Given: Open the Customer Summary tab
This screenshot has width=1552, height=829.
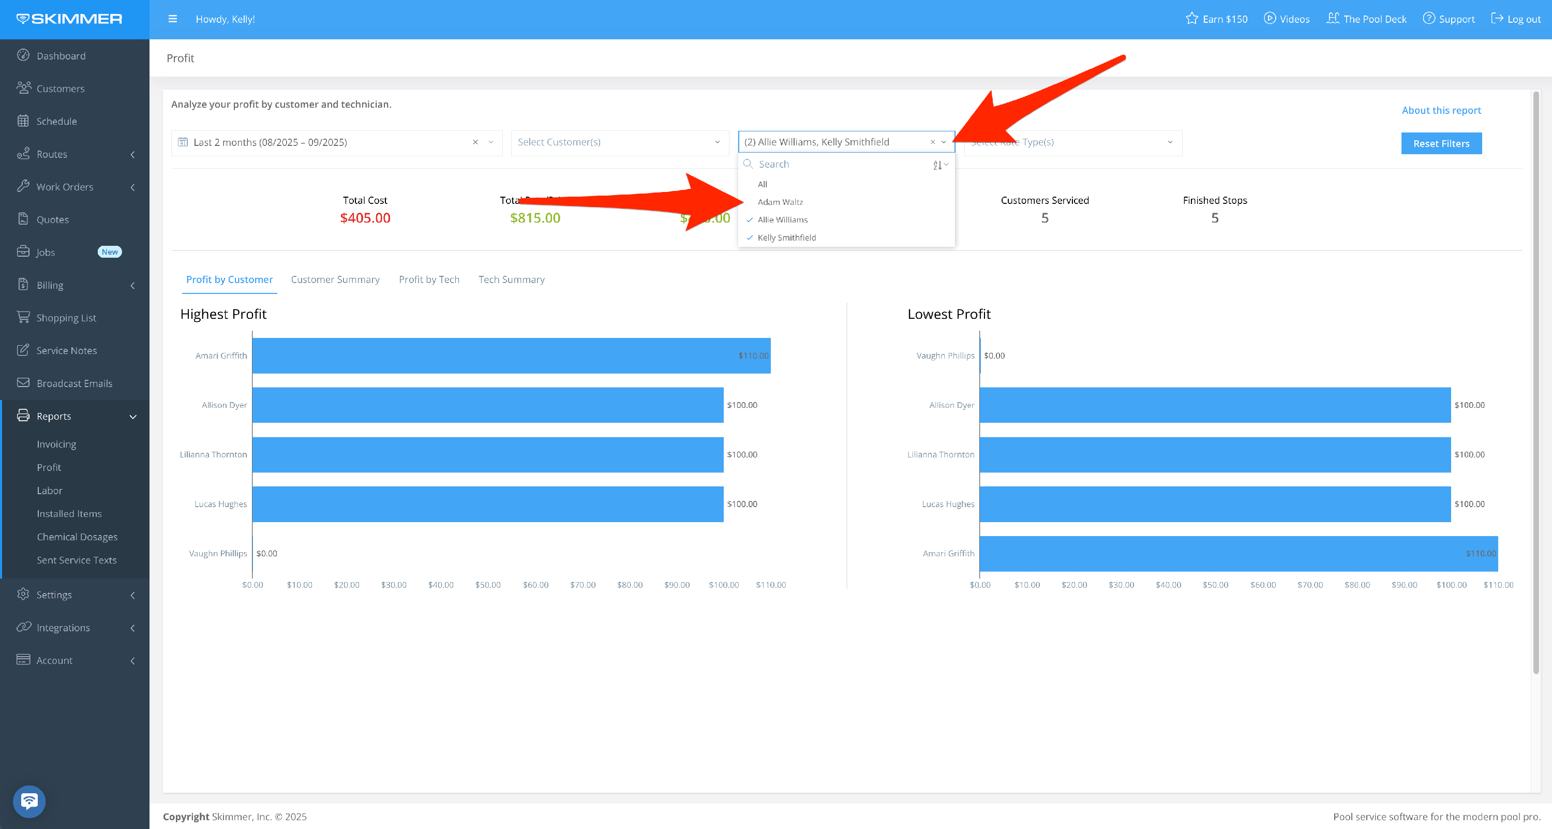Looking at the screenshot, I should (x=335, y=279).
